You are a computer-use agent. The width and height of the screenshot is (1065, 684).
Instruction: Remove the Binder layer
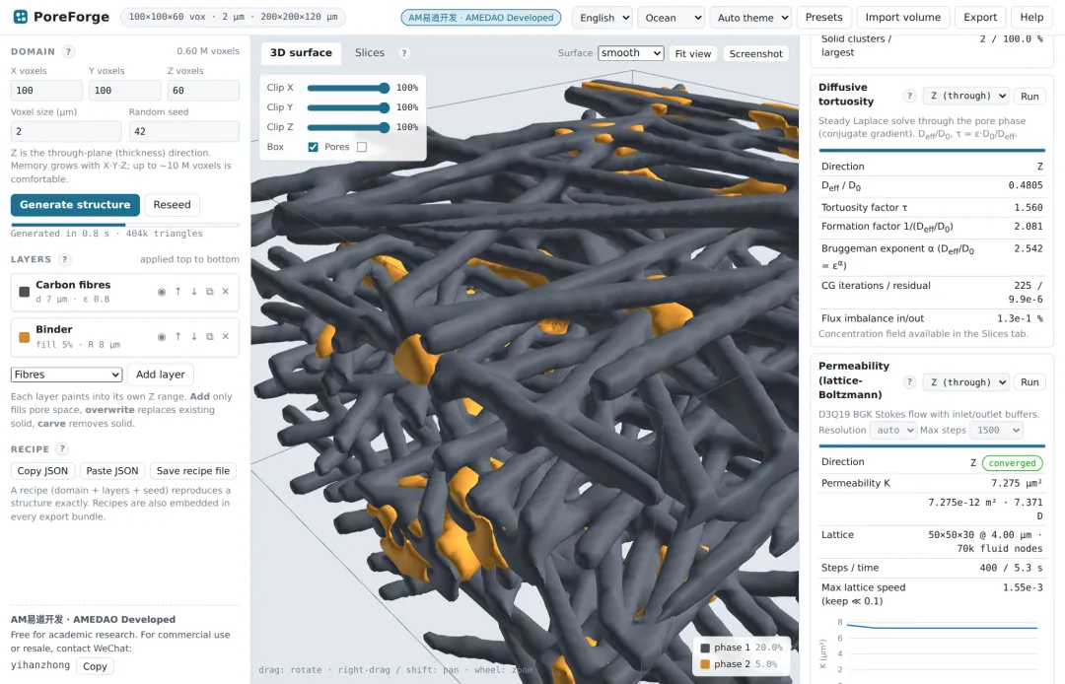[226, 336]
